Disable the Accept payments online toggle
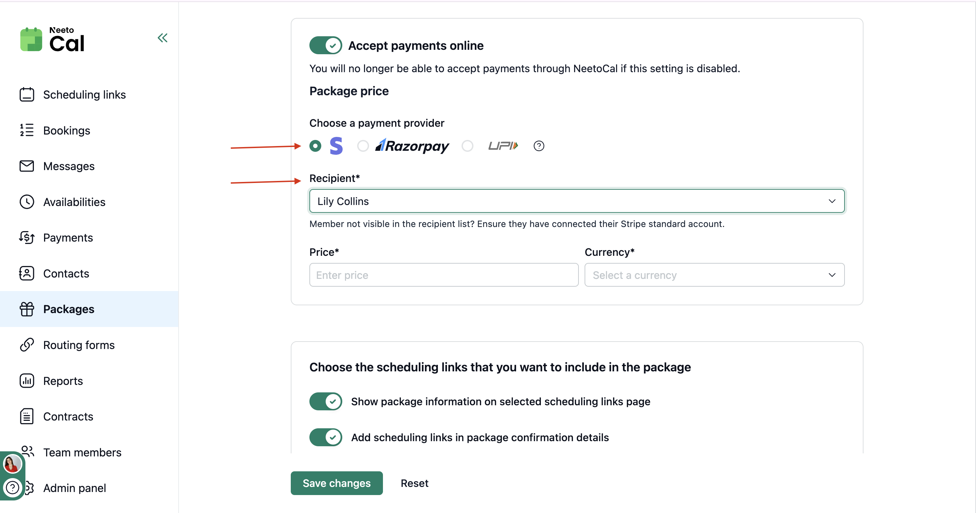976x513 pixels. (x=325, y=45)
